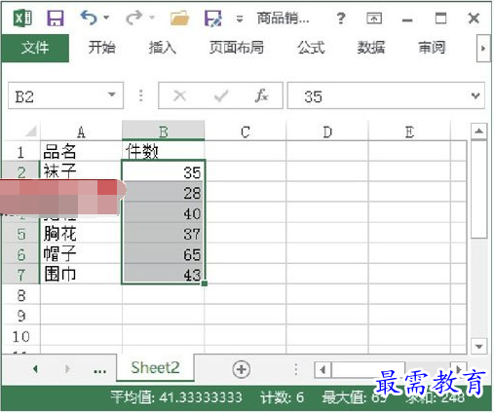Undo the last action
This screenshot has height=413, width=494.
point(89,18)
